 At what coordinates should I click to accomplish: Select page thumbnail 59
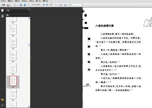click(13, 42)
